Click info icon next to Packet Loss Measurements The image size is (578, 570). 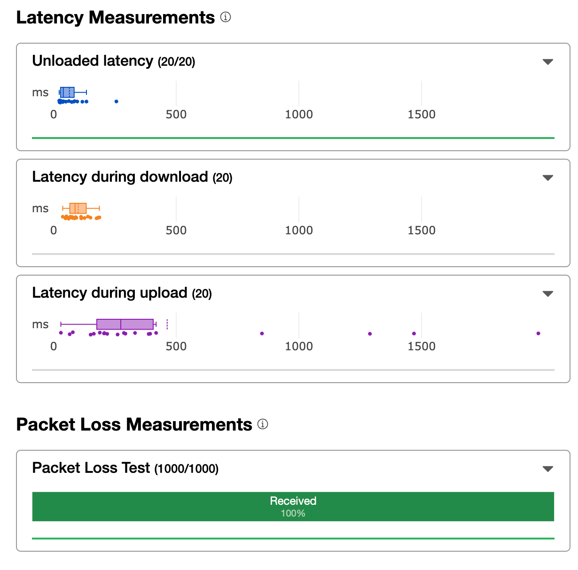(x=263, y=424)
